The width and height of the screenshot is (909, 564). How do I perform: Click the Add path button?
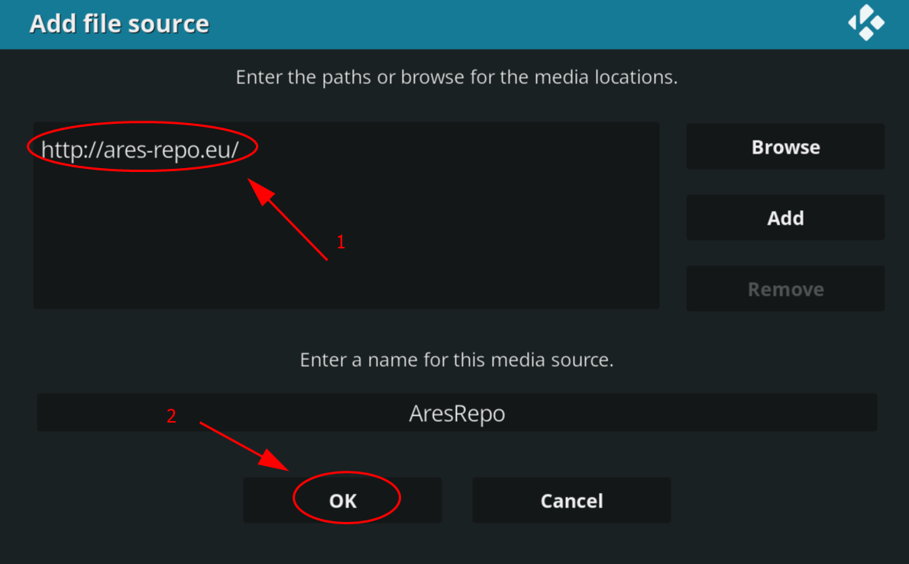click(785, 218)
